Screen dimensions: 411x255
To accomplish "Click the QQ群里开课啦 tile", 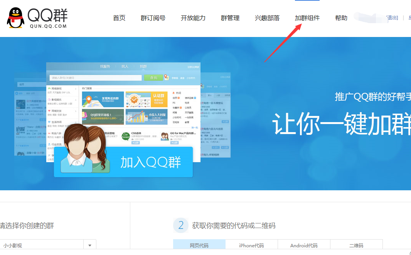I will tap(103, 117).
